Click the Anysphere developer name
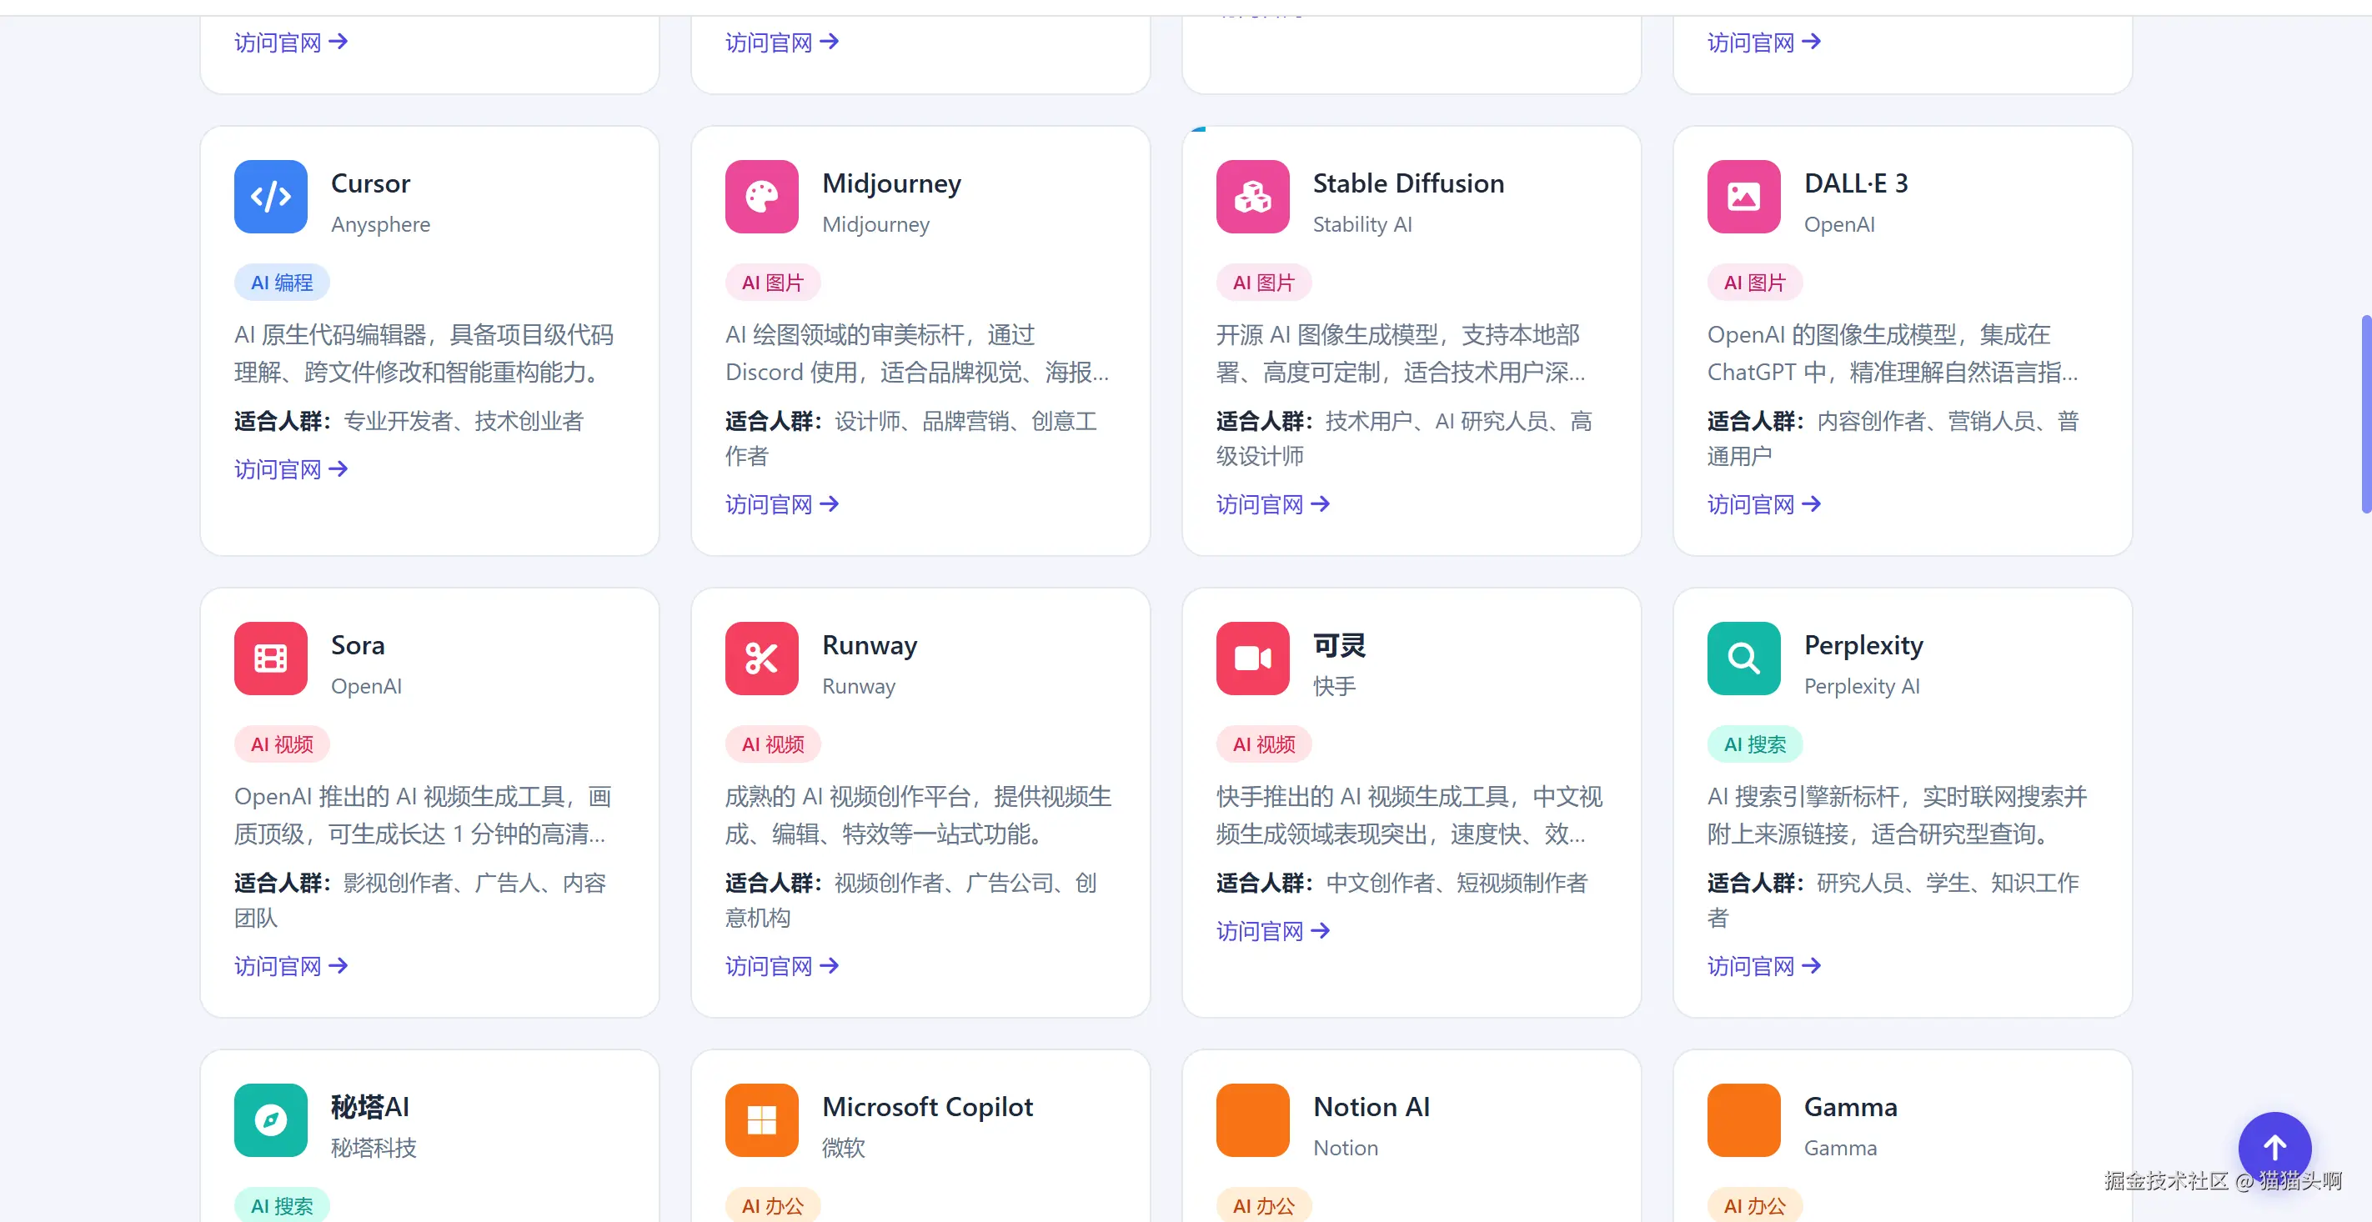 click(x=380, y=225)
